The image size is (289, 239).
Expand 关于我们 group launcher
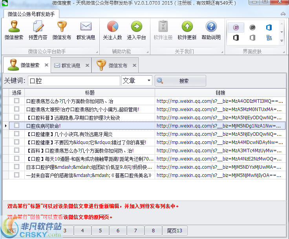click(222, 52)
